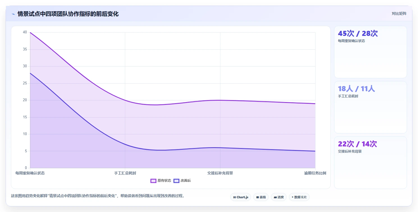Click the y-axis value 35
418x212 pixels.
pos(25,49)
